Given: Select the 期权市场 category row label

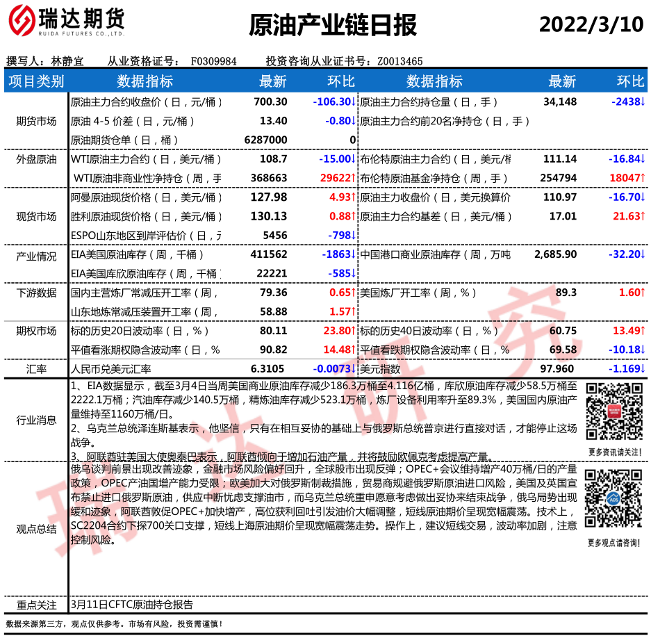Looking at the screenshot, I should 36,331.
